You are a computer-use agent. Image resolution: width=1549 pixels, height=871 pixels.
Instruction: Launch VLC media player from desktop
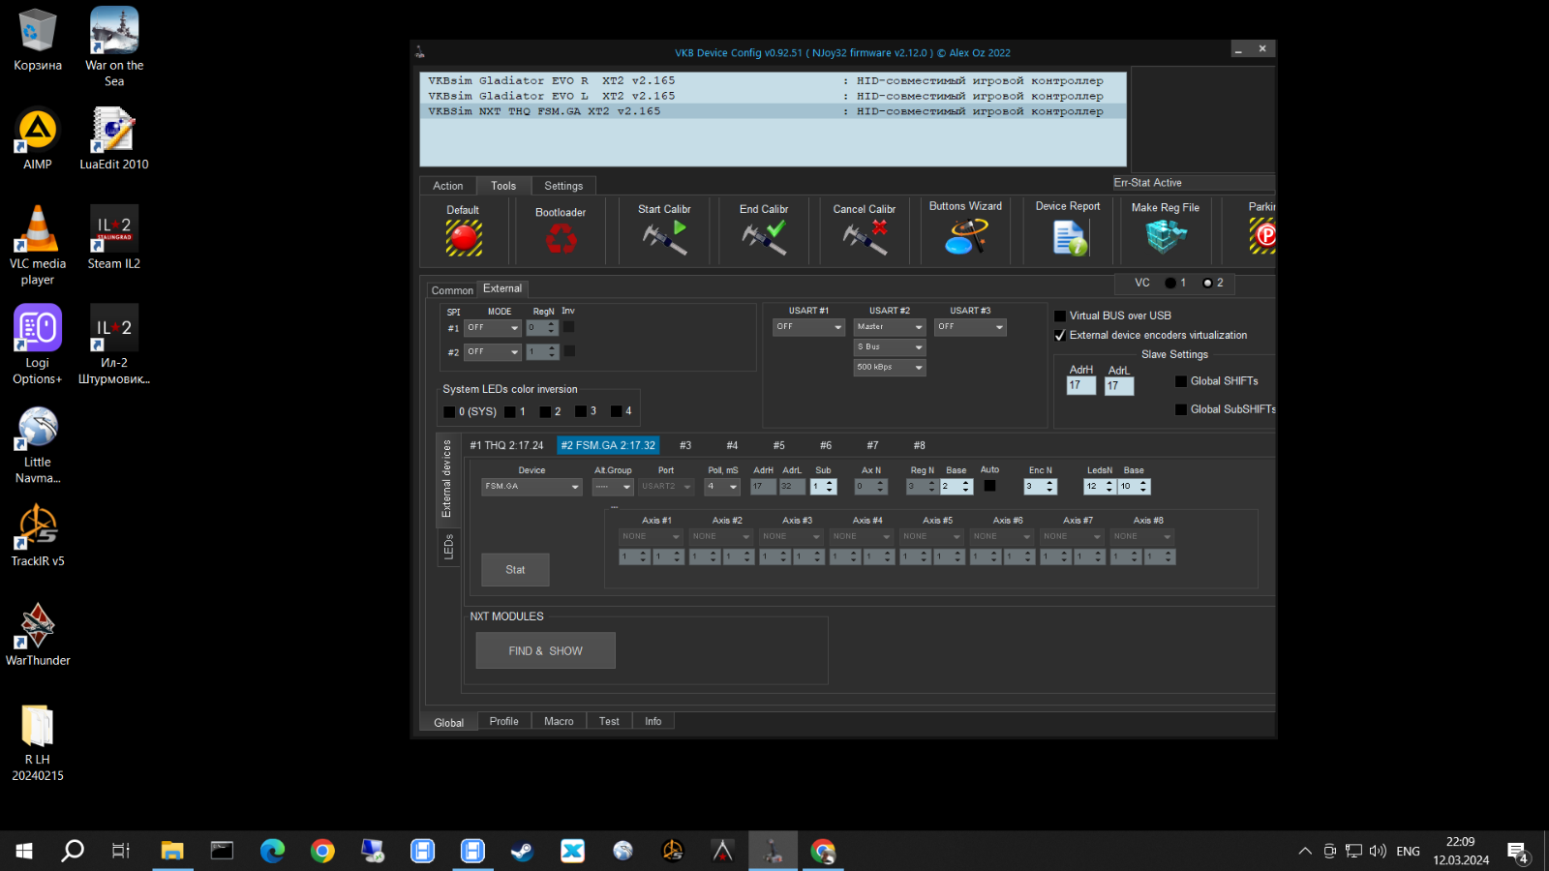point(38,245)
